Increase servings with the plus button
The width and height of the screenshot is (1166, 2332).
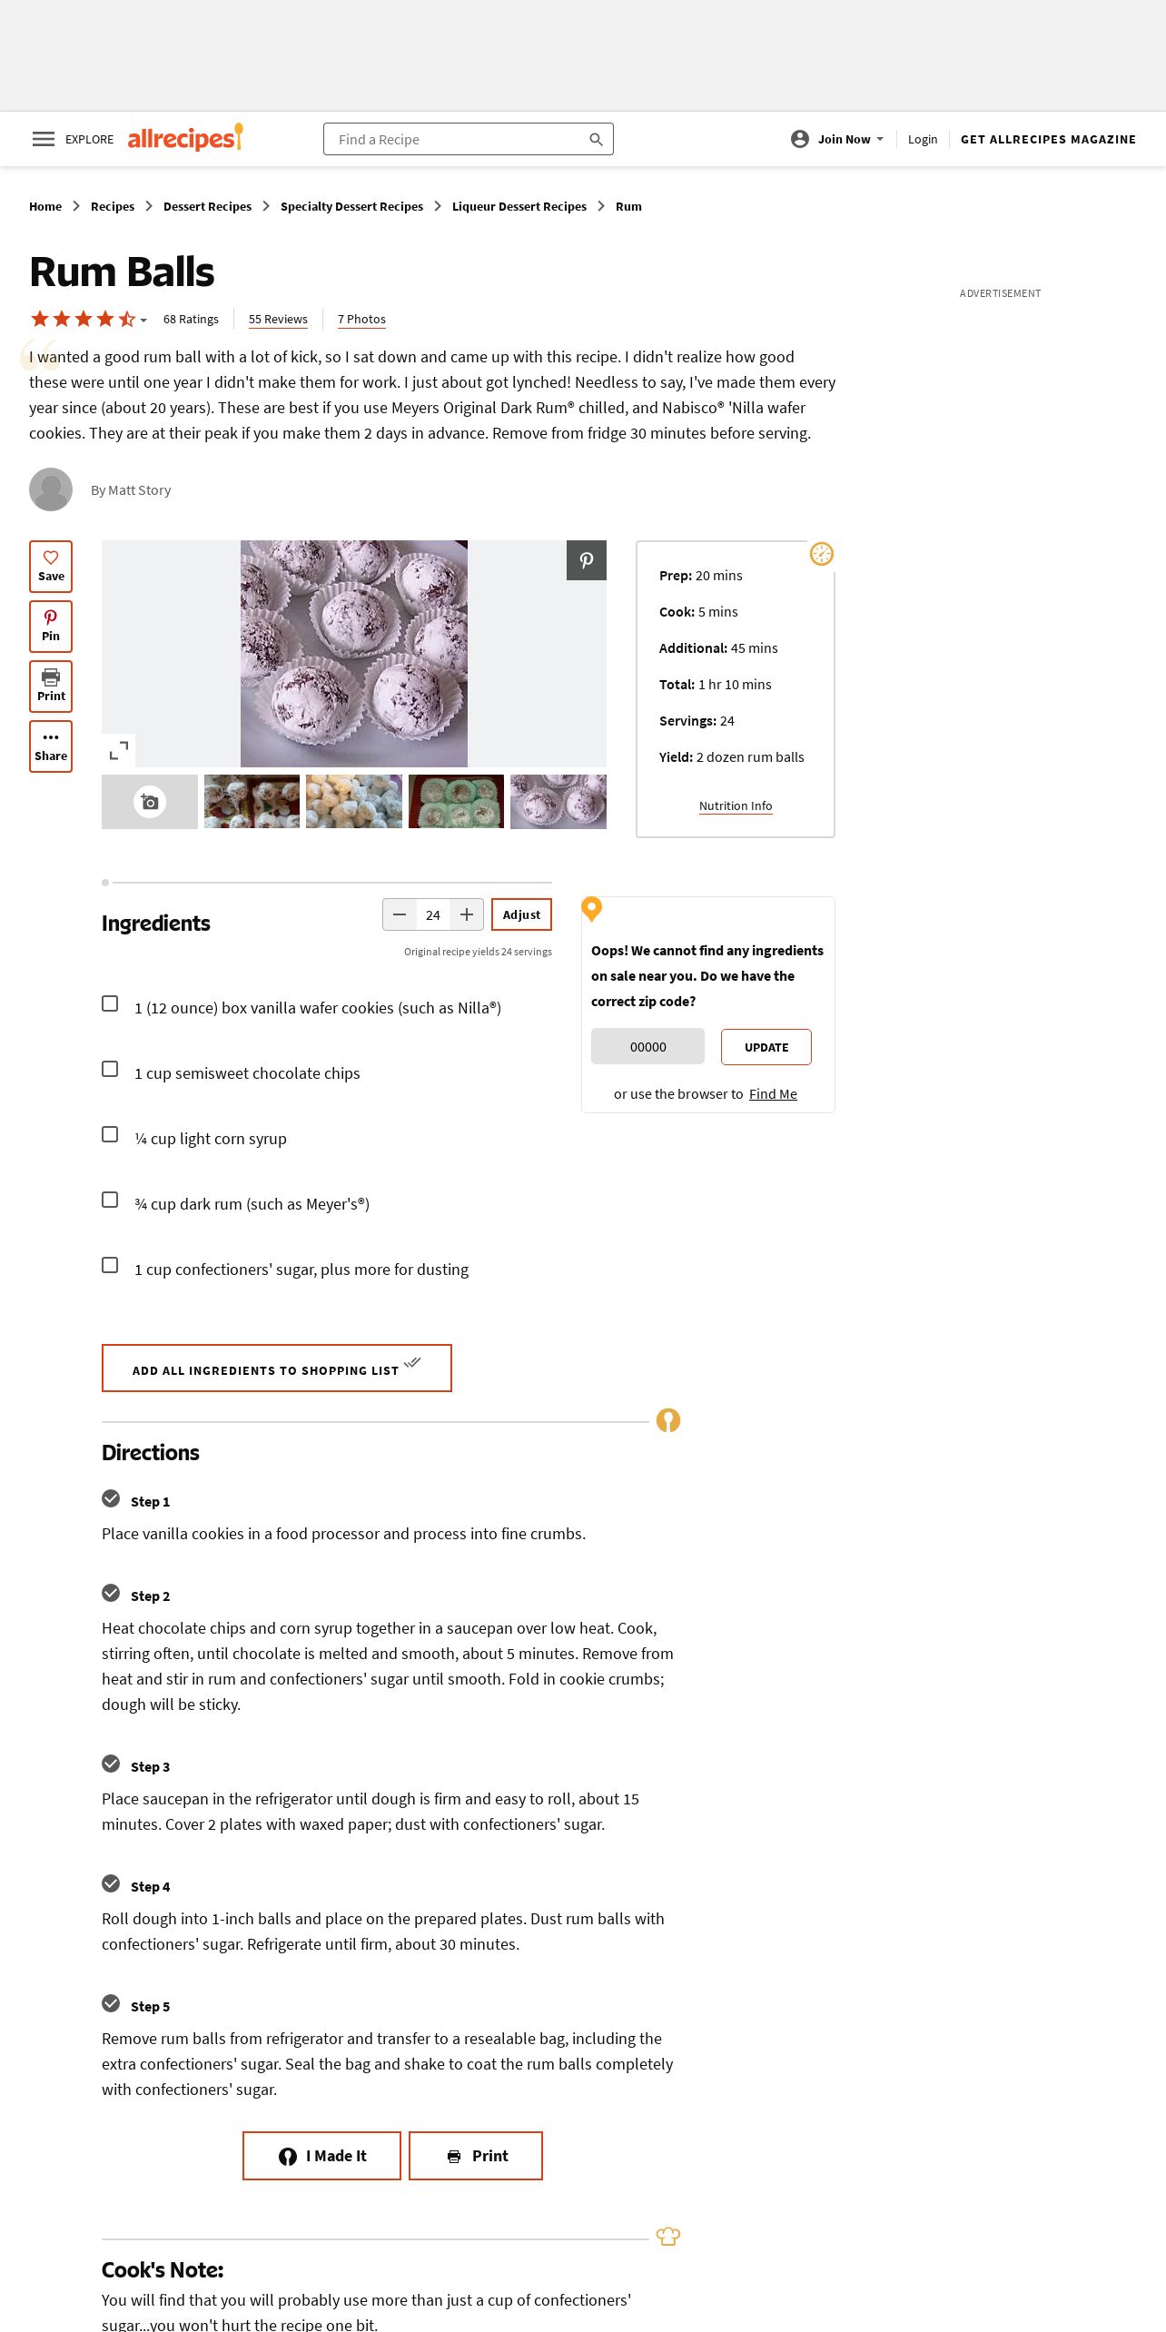467,914
